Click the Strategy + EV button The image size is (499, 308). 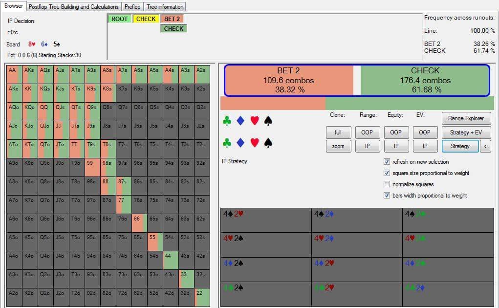point(466,132)
